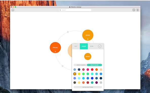Choose the BRIGHT COLORS palette

pyautogui.click(x=95, y=65)
